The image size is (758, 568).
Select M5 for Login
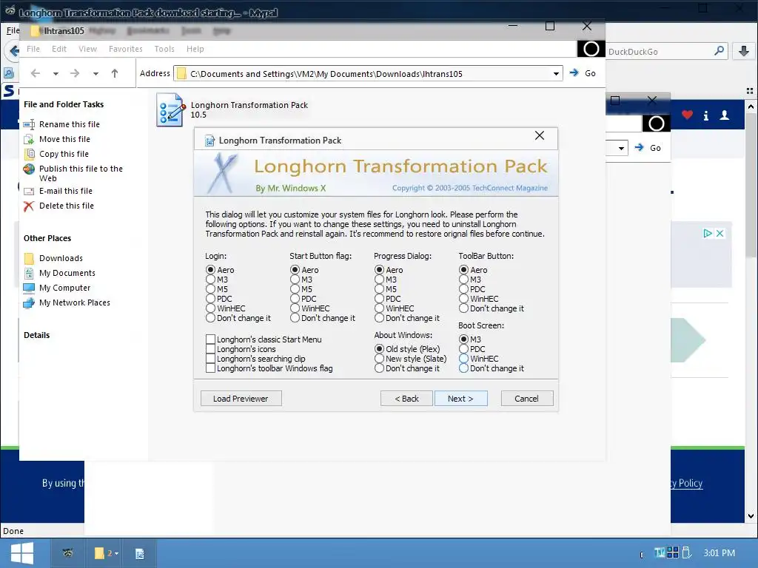pyautogui.click(x=210, y=289)
